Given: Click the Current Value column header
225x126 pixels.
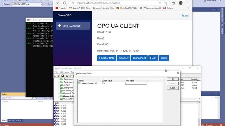Looking at the screenshot, I should [x=112, y=81].
